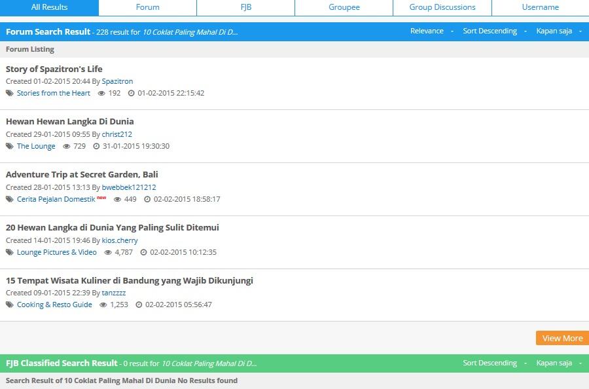Visit user profile bwebbek121212
589x389 pixels.
(x=129, y=187)
